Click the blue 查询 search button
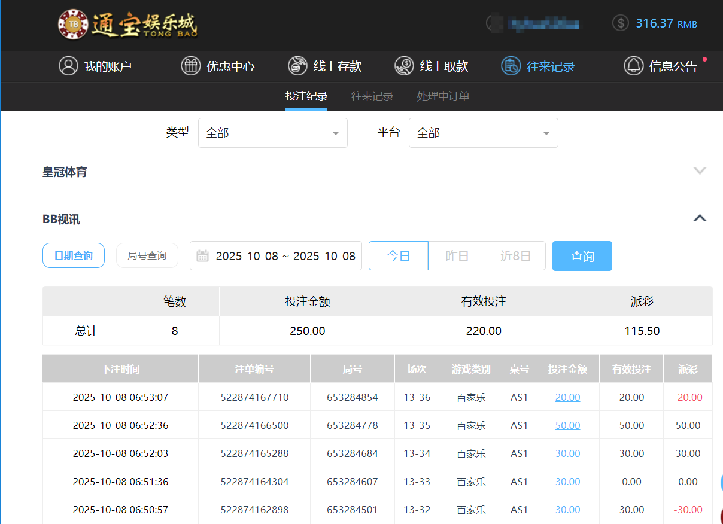Image resolution: width=723 pixels, height=524 pixels. 582,255
